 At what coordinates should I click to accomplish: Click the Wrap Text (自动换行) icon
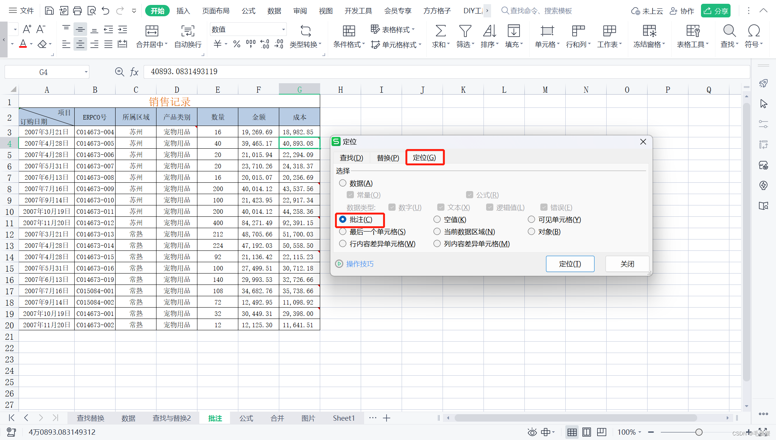click(188, 31)
